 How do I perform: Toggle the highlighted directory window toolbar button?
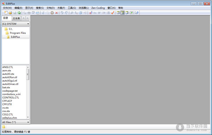click(123, 13)
